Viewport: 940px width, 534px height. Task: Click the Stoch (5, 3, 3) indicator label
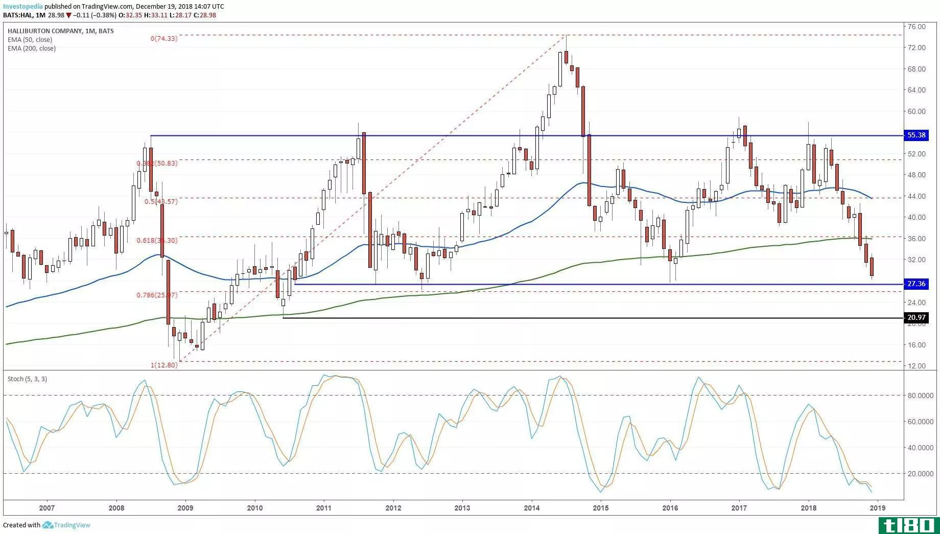click(x=27, y=379)
